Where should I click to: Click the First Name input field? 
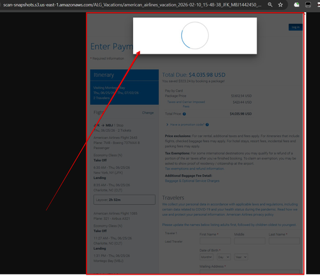(x=215, y=241)
